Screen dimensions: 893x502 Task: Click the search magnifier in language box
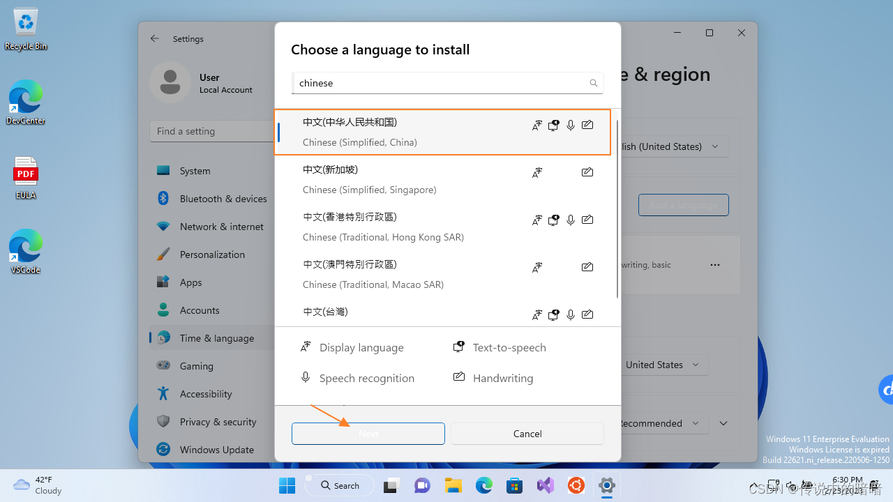[x=594, y=83]
